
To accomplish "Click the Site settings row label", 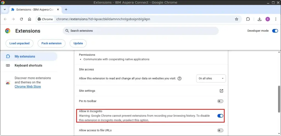I will (87, 91).
